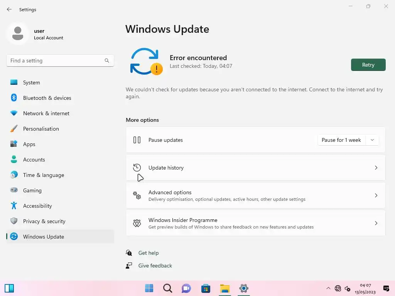Click the Find a setting search field

(60, 61)
